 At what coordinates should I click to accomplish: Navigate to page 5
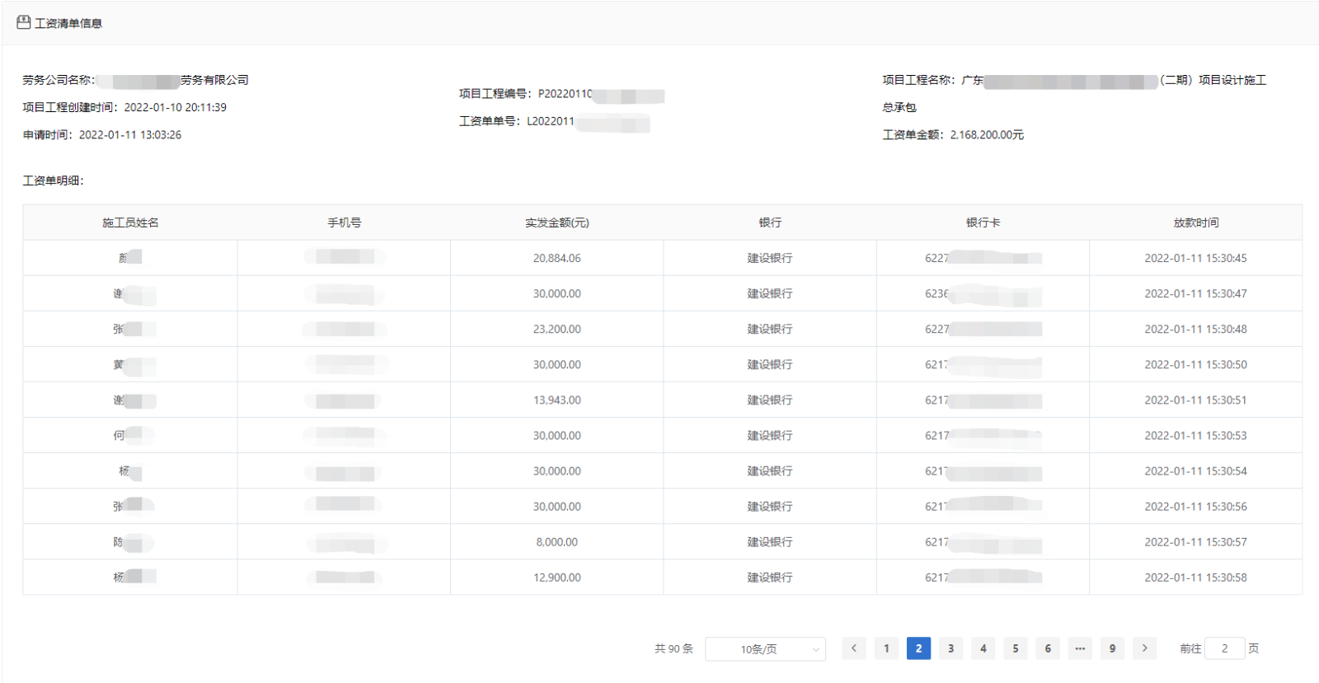pyautogui.click(x=1016, y=648)
